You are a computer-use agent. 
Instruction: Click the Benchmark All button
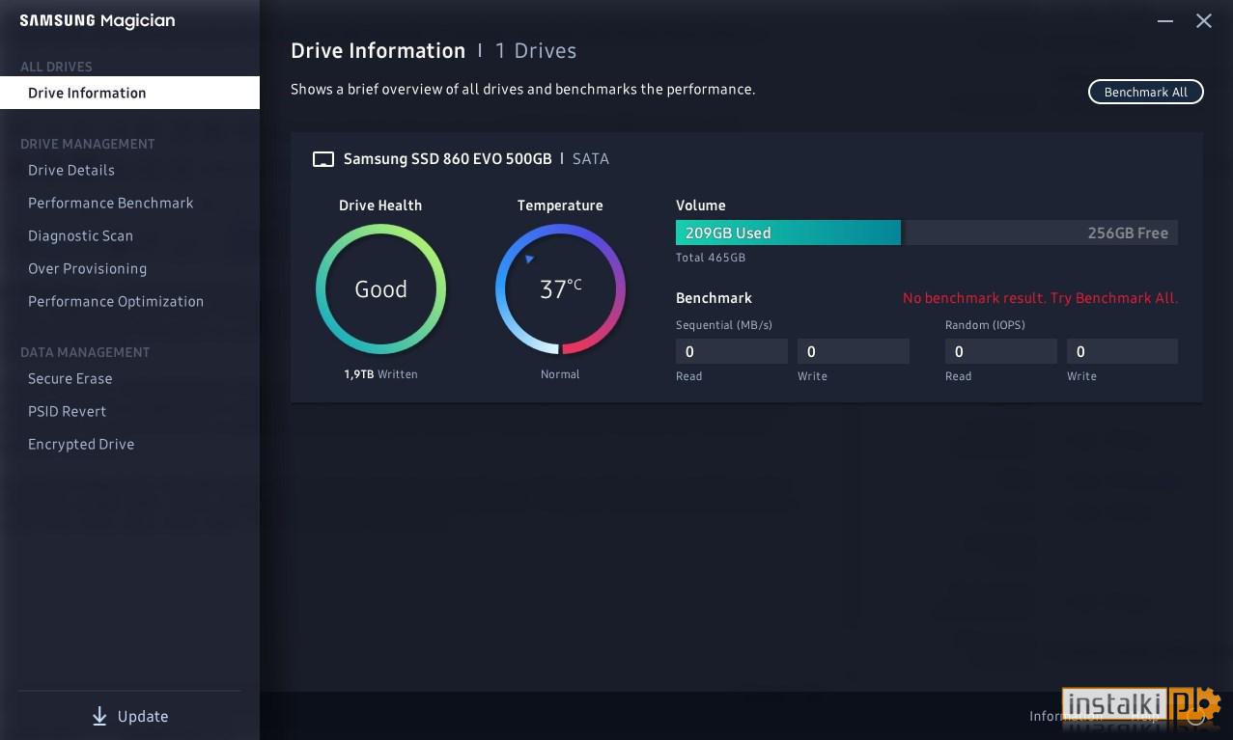click(x=1146, y=92)
